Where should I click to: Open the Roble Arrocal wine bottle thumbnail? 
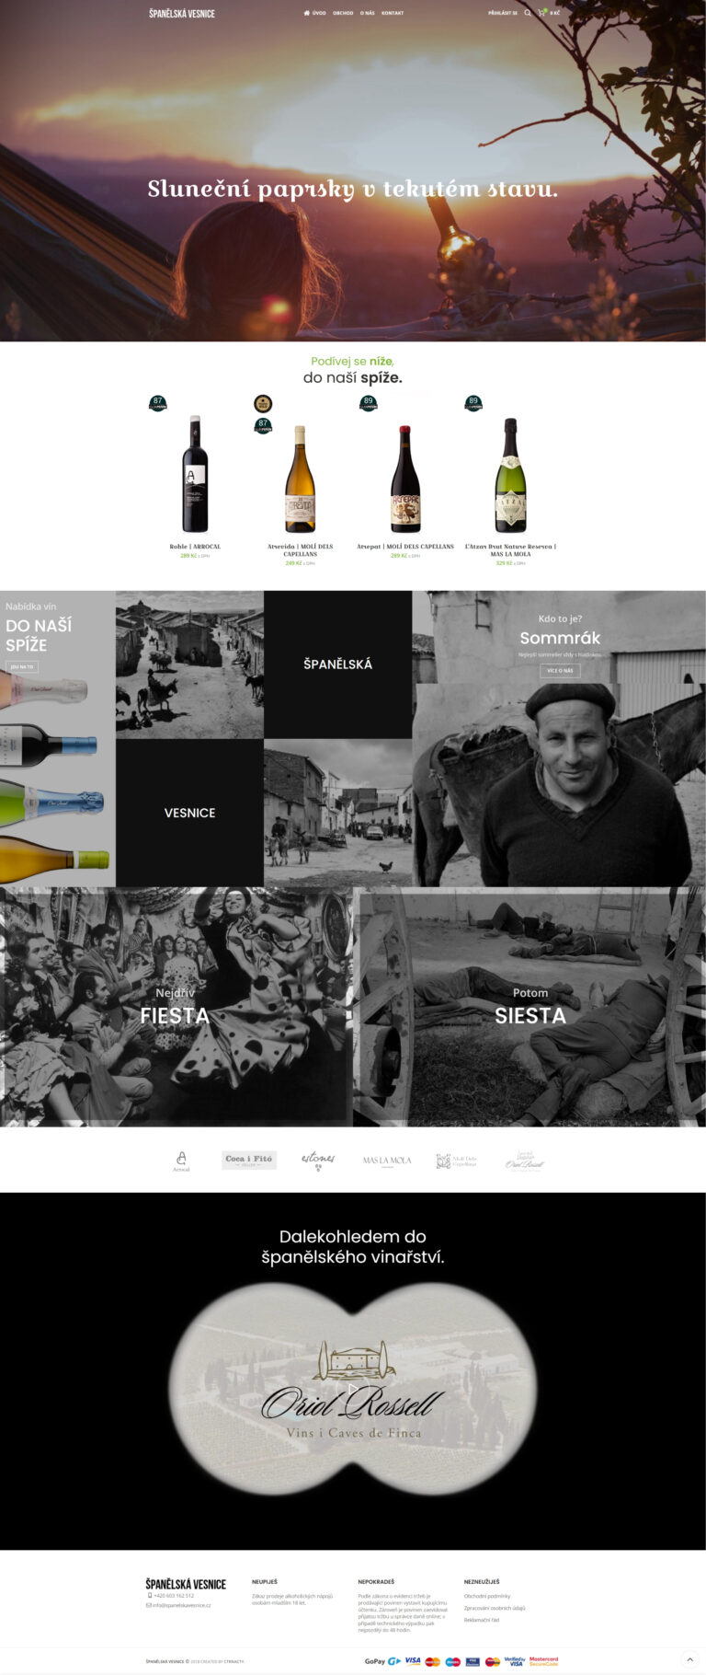coord(195,473)
